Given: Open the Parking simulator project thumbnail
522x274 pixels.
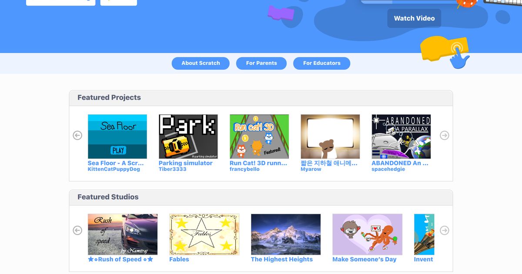Looking at the screenshot, I should click(x=188, y=137).
